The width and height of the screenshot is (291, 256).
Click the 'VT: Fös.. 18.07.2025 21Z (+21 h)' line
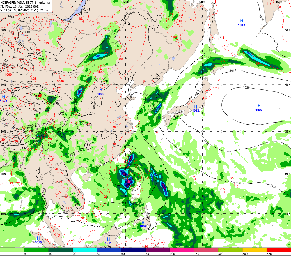pyautogui.click(x=24, y=10)
